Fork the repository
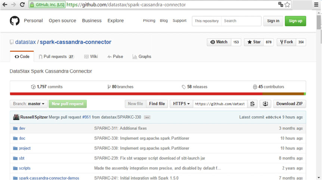Viewport: 322px width, 180px height. (x=286, y=42)
